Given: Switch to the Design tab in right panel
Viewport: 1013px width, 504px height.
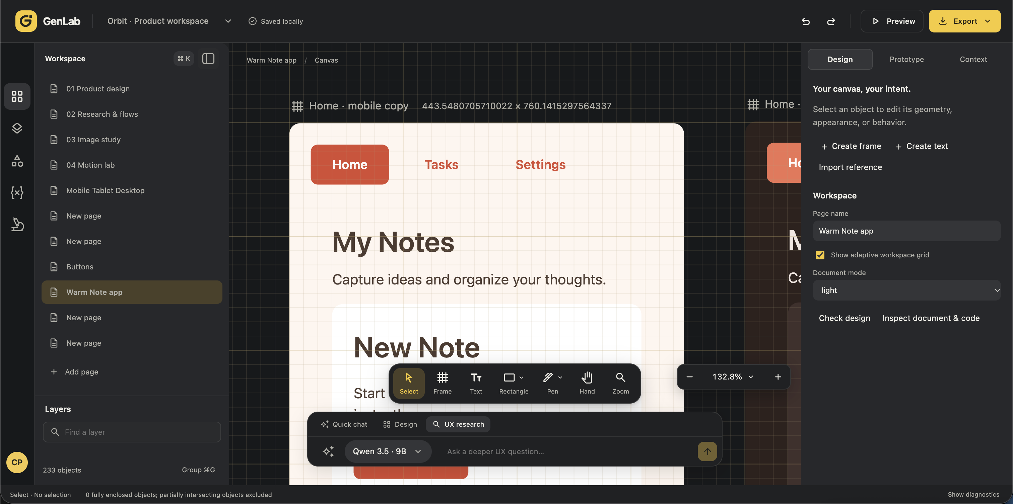Looking at the screenshot, I should pyautogui.click(x=840, y=59).
